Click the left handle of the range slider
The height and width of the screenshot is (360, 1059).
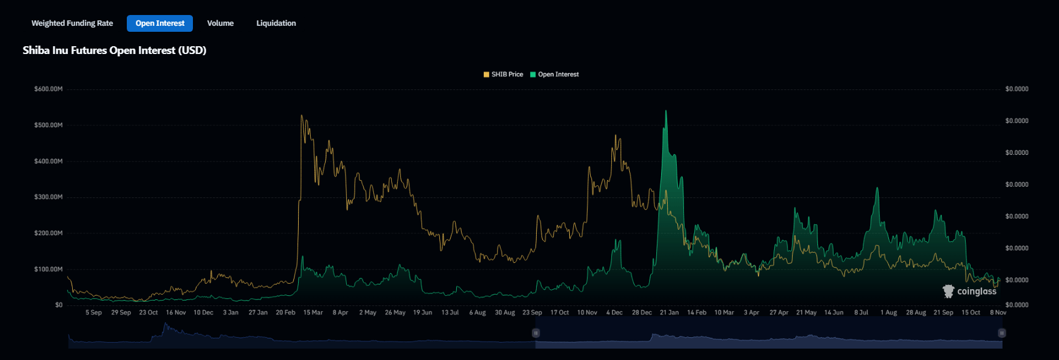[x=536, y=333]
